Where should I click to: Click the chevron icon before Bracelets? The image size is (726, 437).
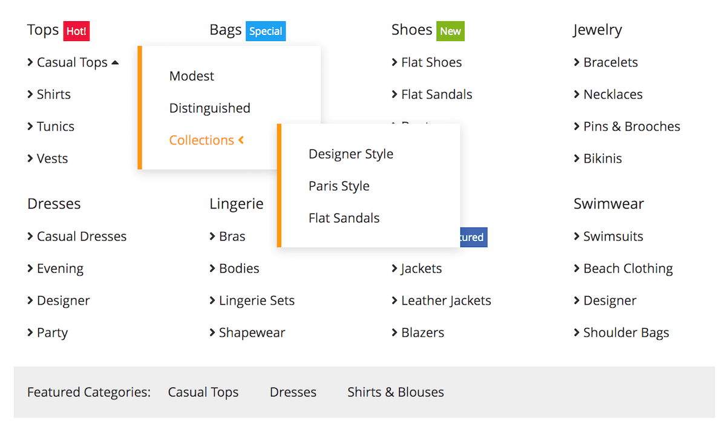[x=577, y=62]
